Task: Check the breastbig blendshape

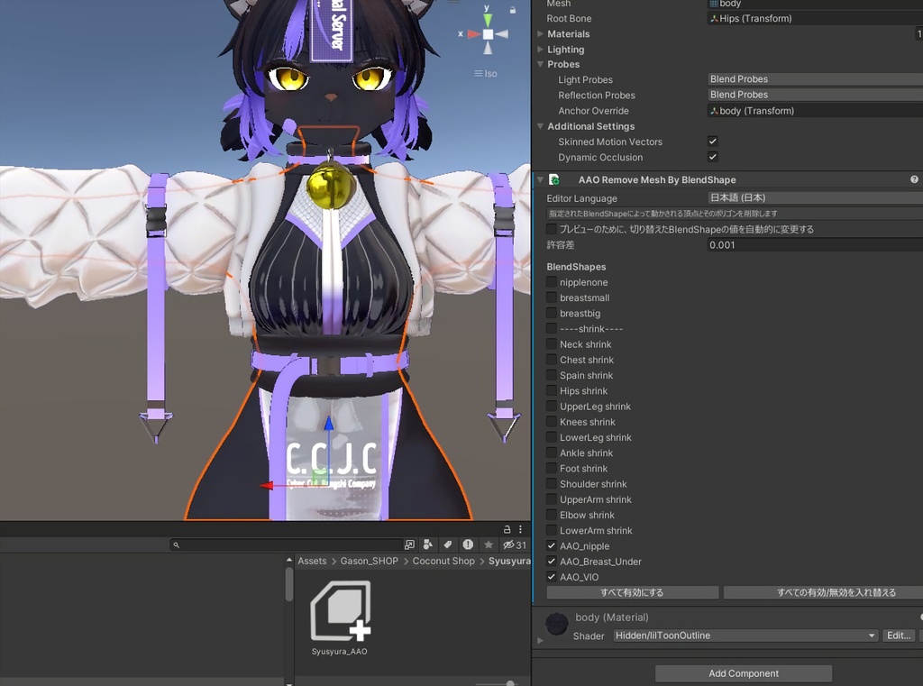Action: point(552,314)
